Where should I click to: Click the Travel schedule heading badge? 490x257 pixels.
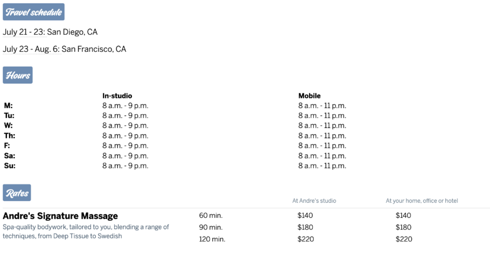33,12
